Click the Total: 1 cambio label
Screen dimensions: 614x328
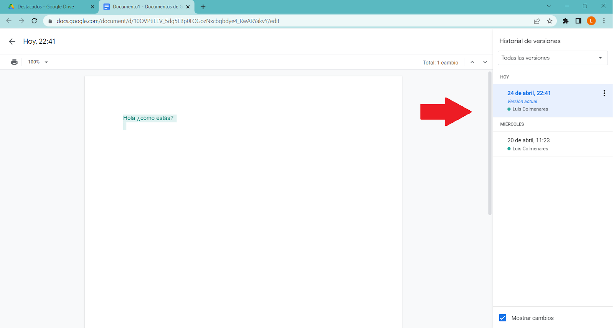pos(441,63)
